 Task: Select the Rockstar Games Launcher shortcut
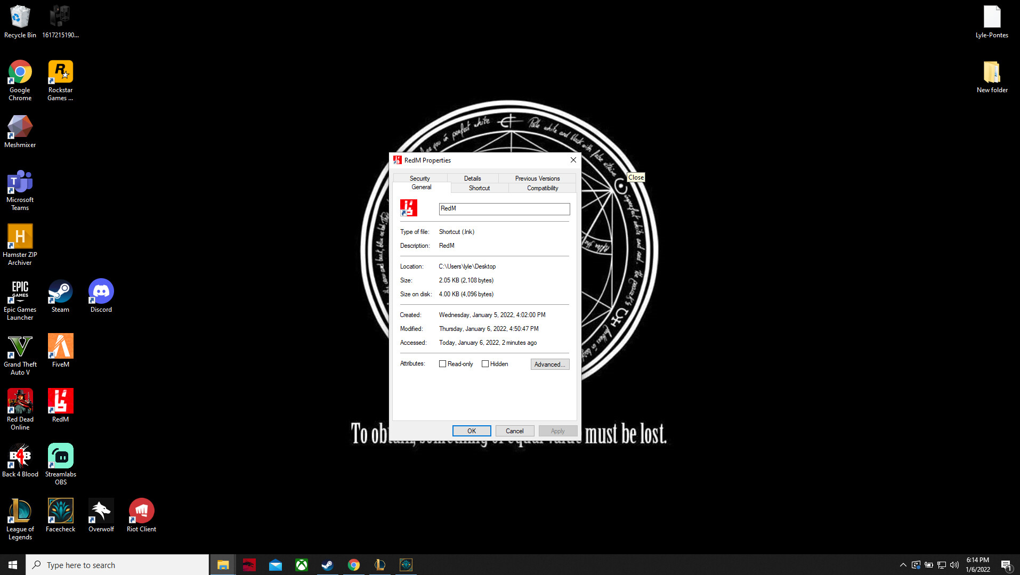point(60,80)
